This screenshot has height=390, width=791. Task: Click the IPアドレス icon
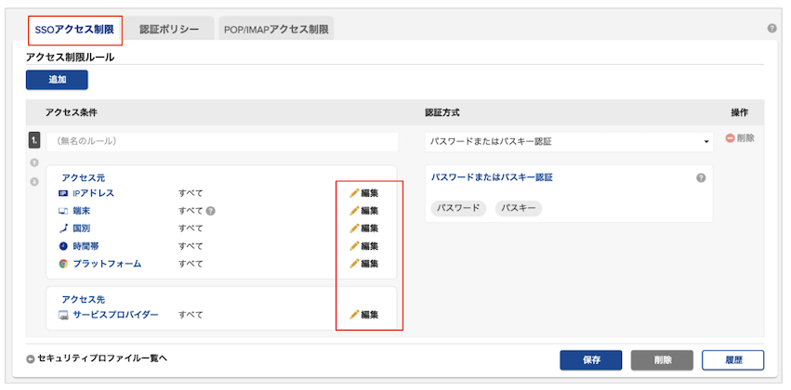tap(63, 193)
